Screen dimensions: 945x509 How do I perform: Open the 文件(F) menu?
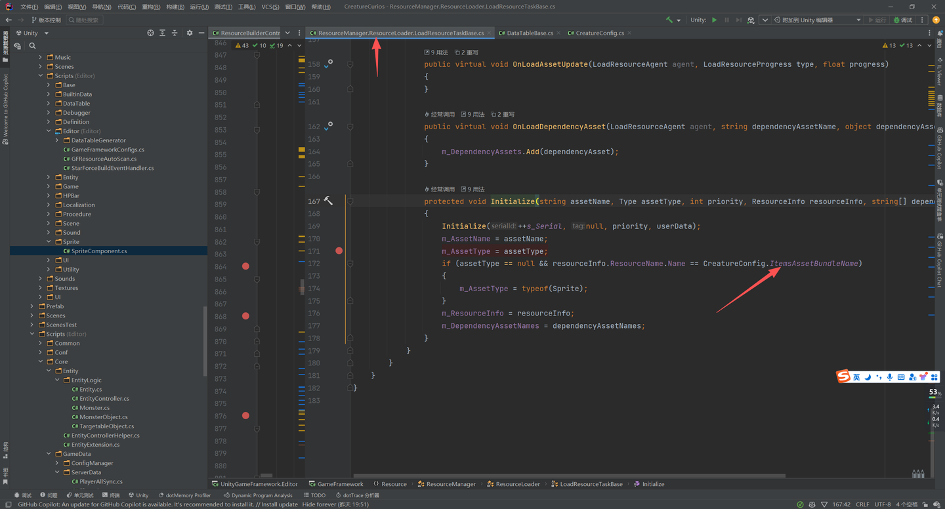tap(30, 7)
